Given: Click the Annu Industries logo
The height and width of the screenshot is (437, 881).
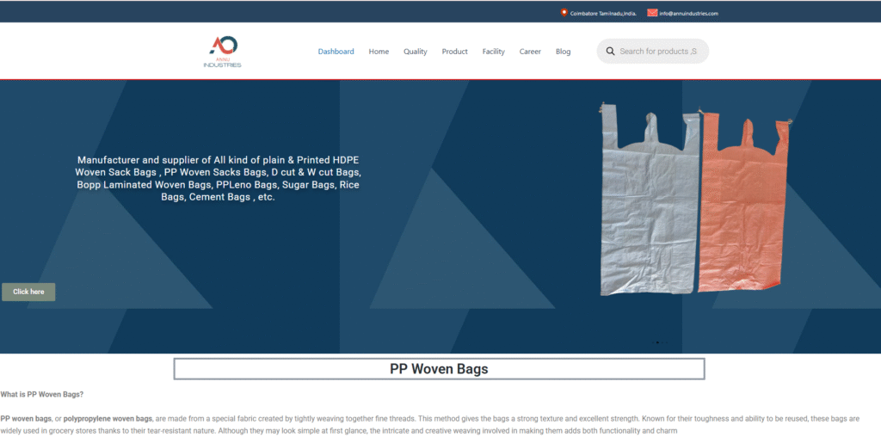Looking at the screenshot, I should [223, 52].
